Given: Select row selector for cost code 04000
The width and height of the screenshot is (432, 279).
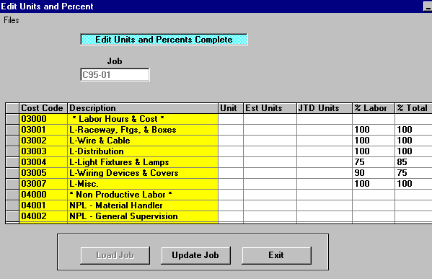Looking at the screenshot, I should point(12,195).
